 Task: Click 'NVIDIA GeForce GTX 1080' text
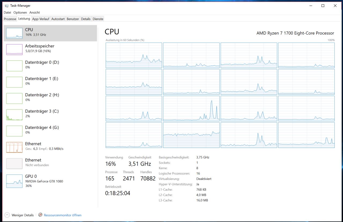pyautogui.click(x=44, y=181)
